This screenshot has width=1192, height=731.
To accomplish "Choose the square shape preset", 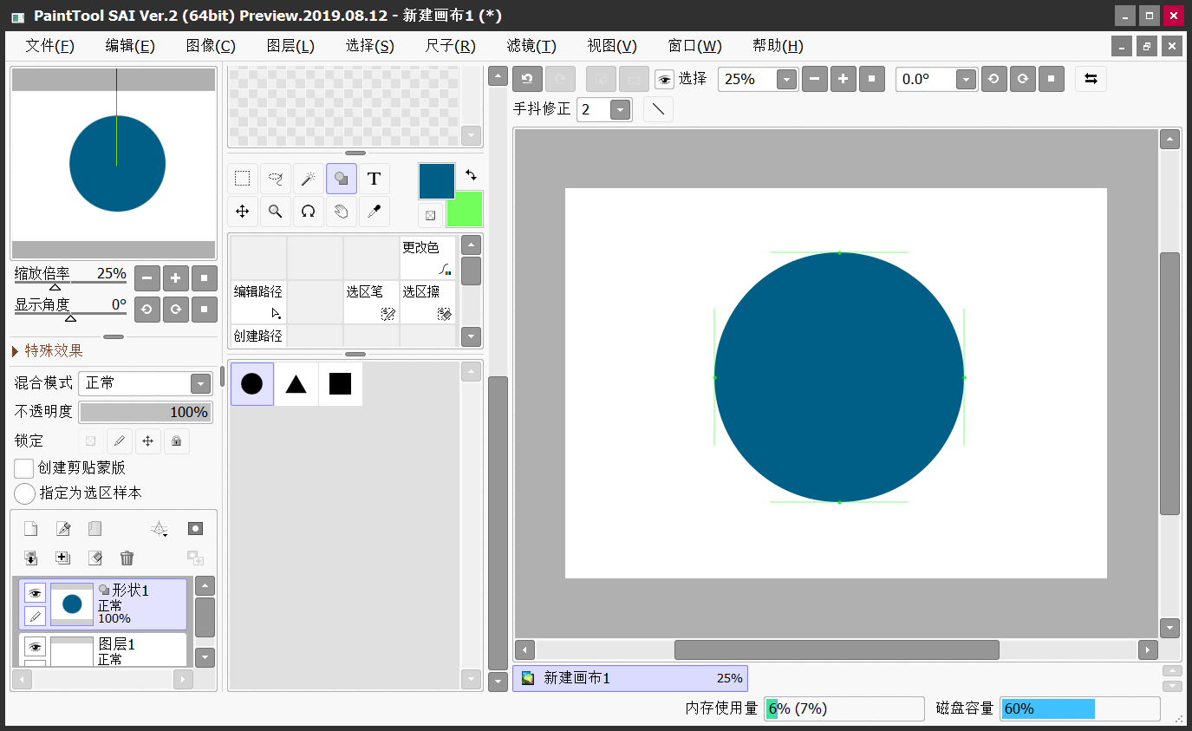I will pos(341,384).
